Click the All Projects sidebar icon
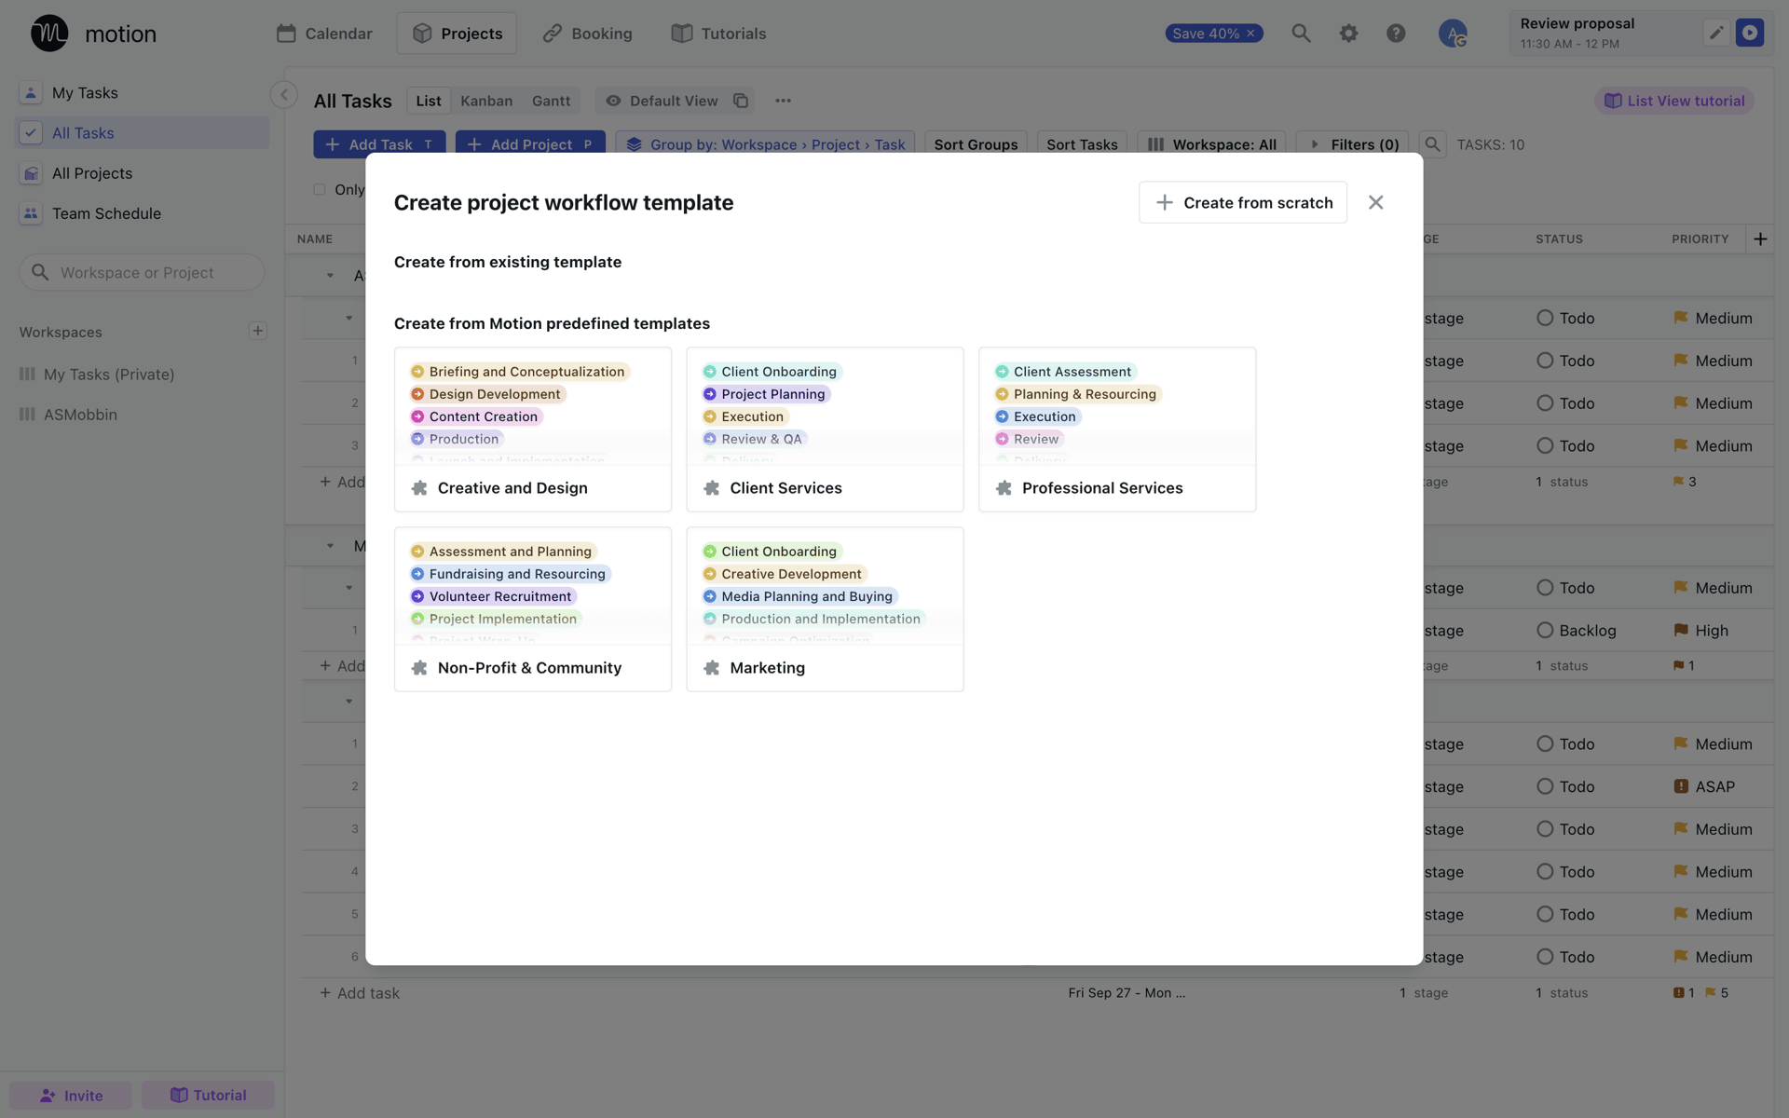This screenshot has height=1118, width=1789. pos(31,173)
